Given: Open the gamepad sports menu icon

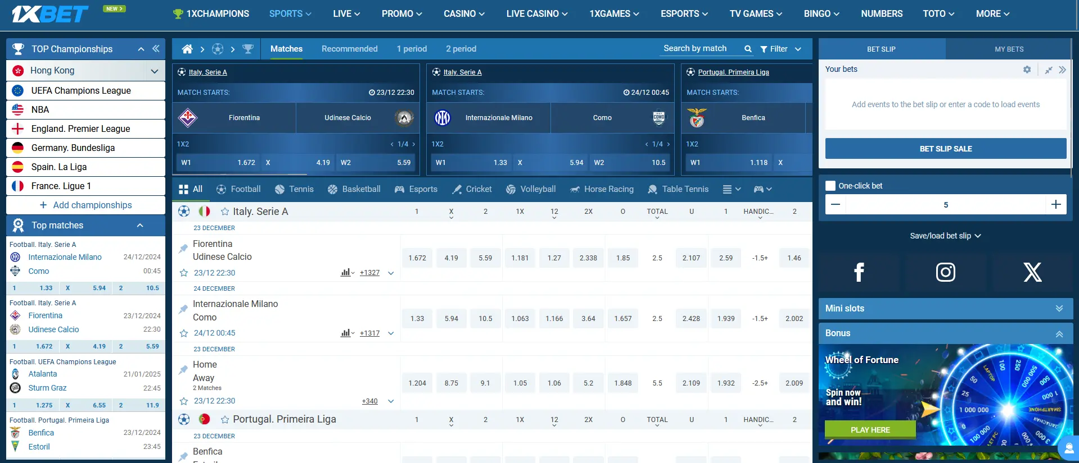Looking at the screenshot, I should (x=762, y=189).
